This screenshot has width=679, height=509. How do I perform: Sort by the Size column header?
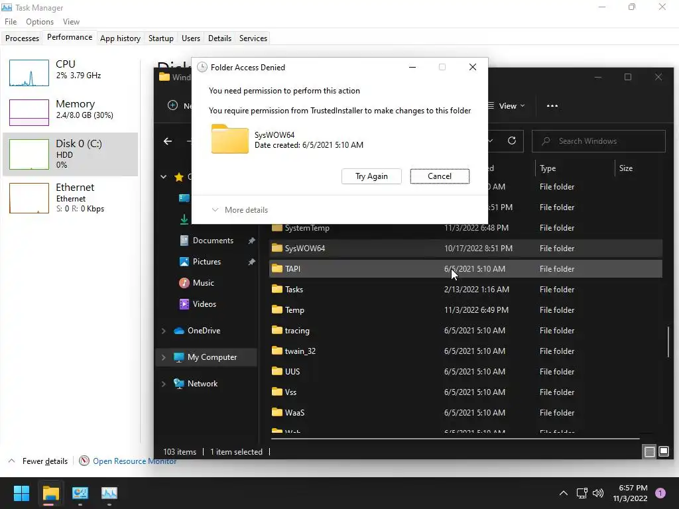tap(626, 168)
